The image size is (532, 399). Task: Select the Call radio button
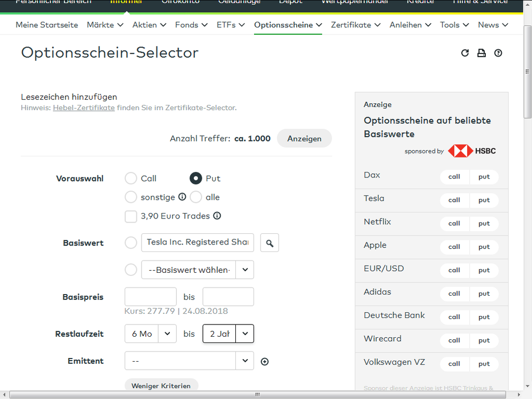(x=130, y=178)
